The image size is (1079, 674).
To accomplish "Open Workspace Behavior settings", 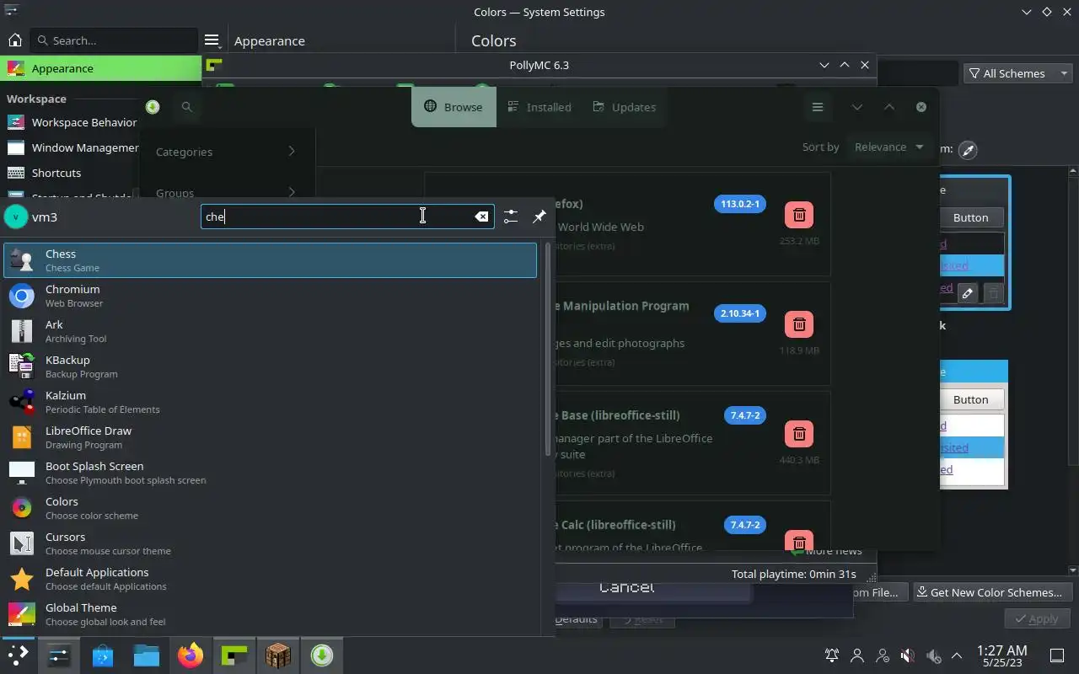I will pyautogui.click(x=72, y=122).
